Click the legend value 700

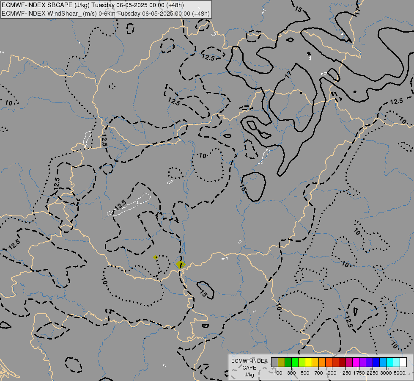point(319,373)
